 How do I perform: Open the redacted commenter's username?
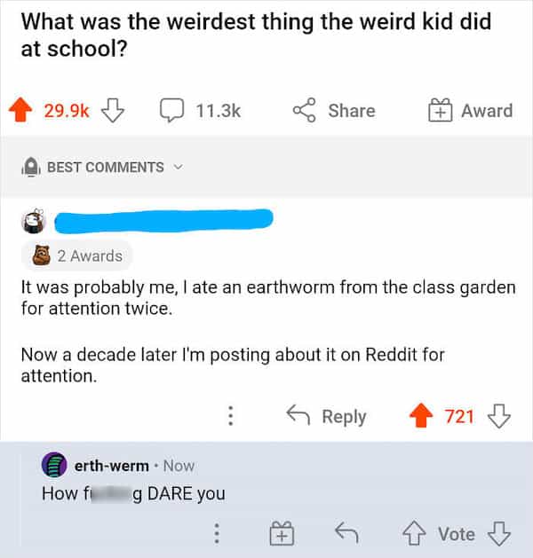[x=163, y=218]
